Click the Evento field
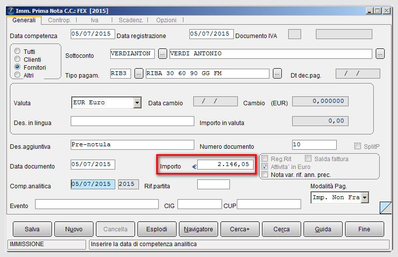This screenshot has width=398, height=257. pyautogui.click(x=97, y=204)
